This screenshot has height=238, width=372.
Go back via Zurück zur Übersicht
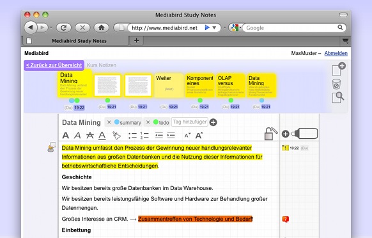point(54,65)
